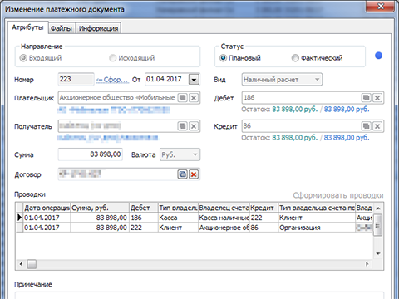
Task: Click scroll down arrow in Проводки table
Action: point(378,253)
